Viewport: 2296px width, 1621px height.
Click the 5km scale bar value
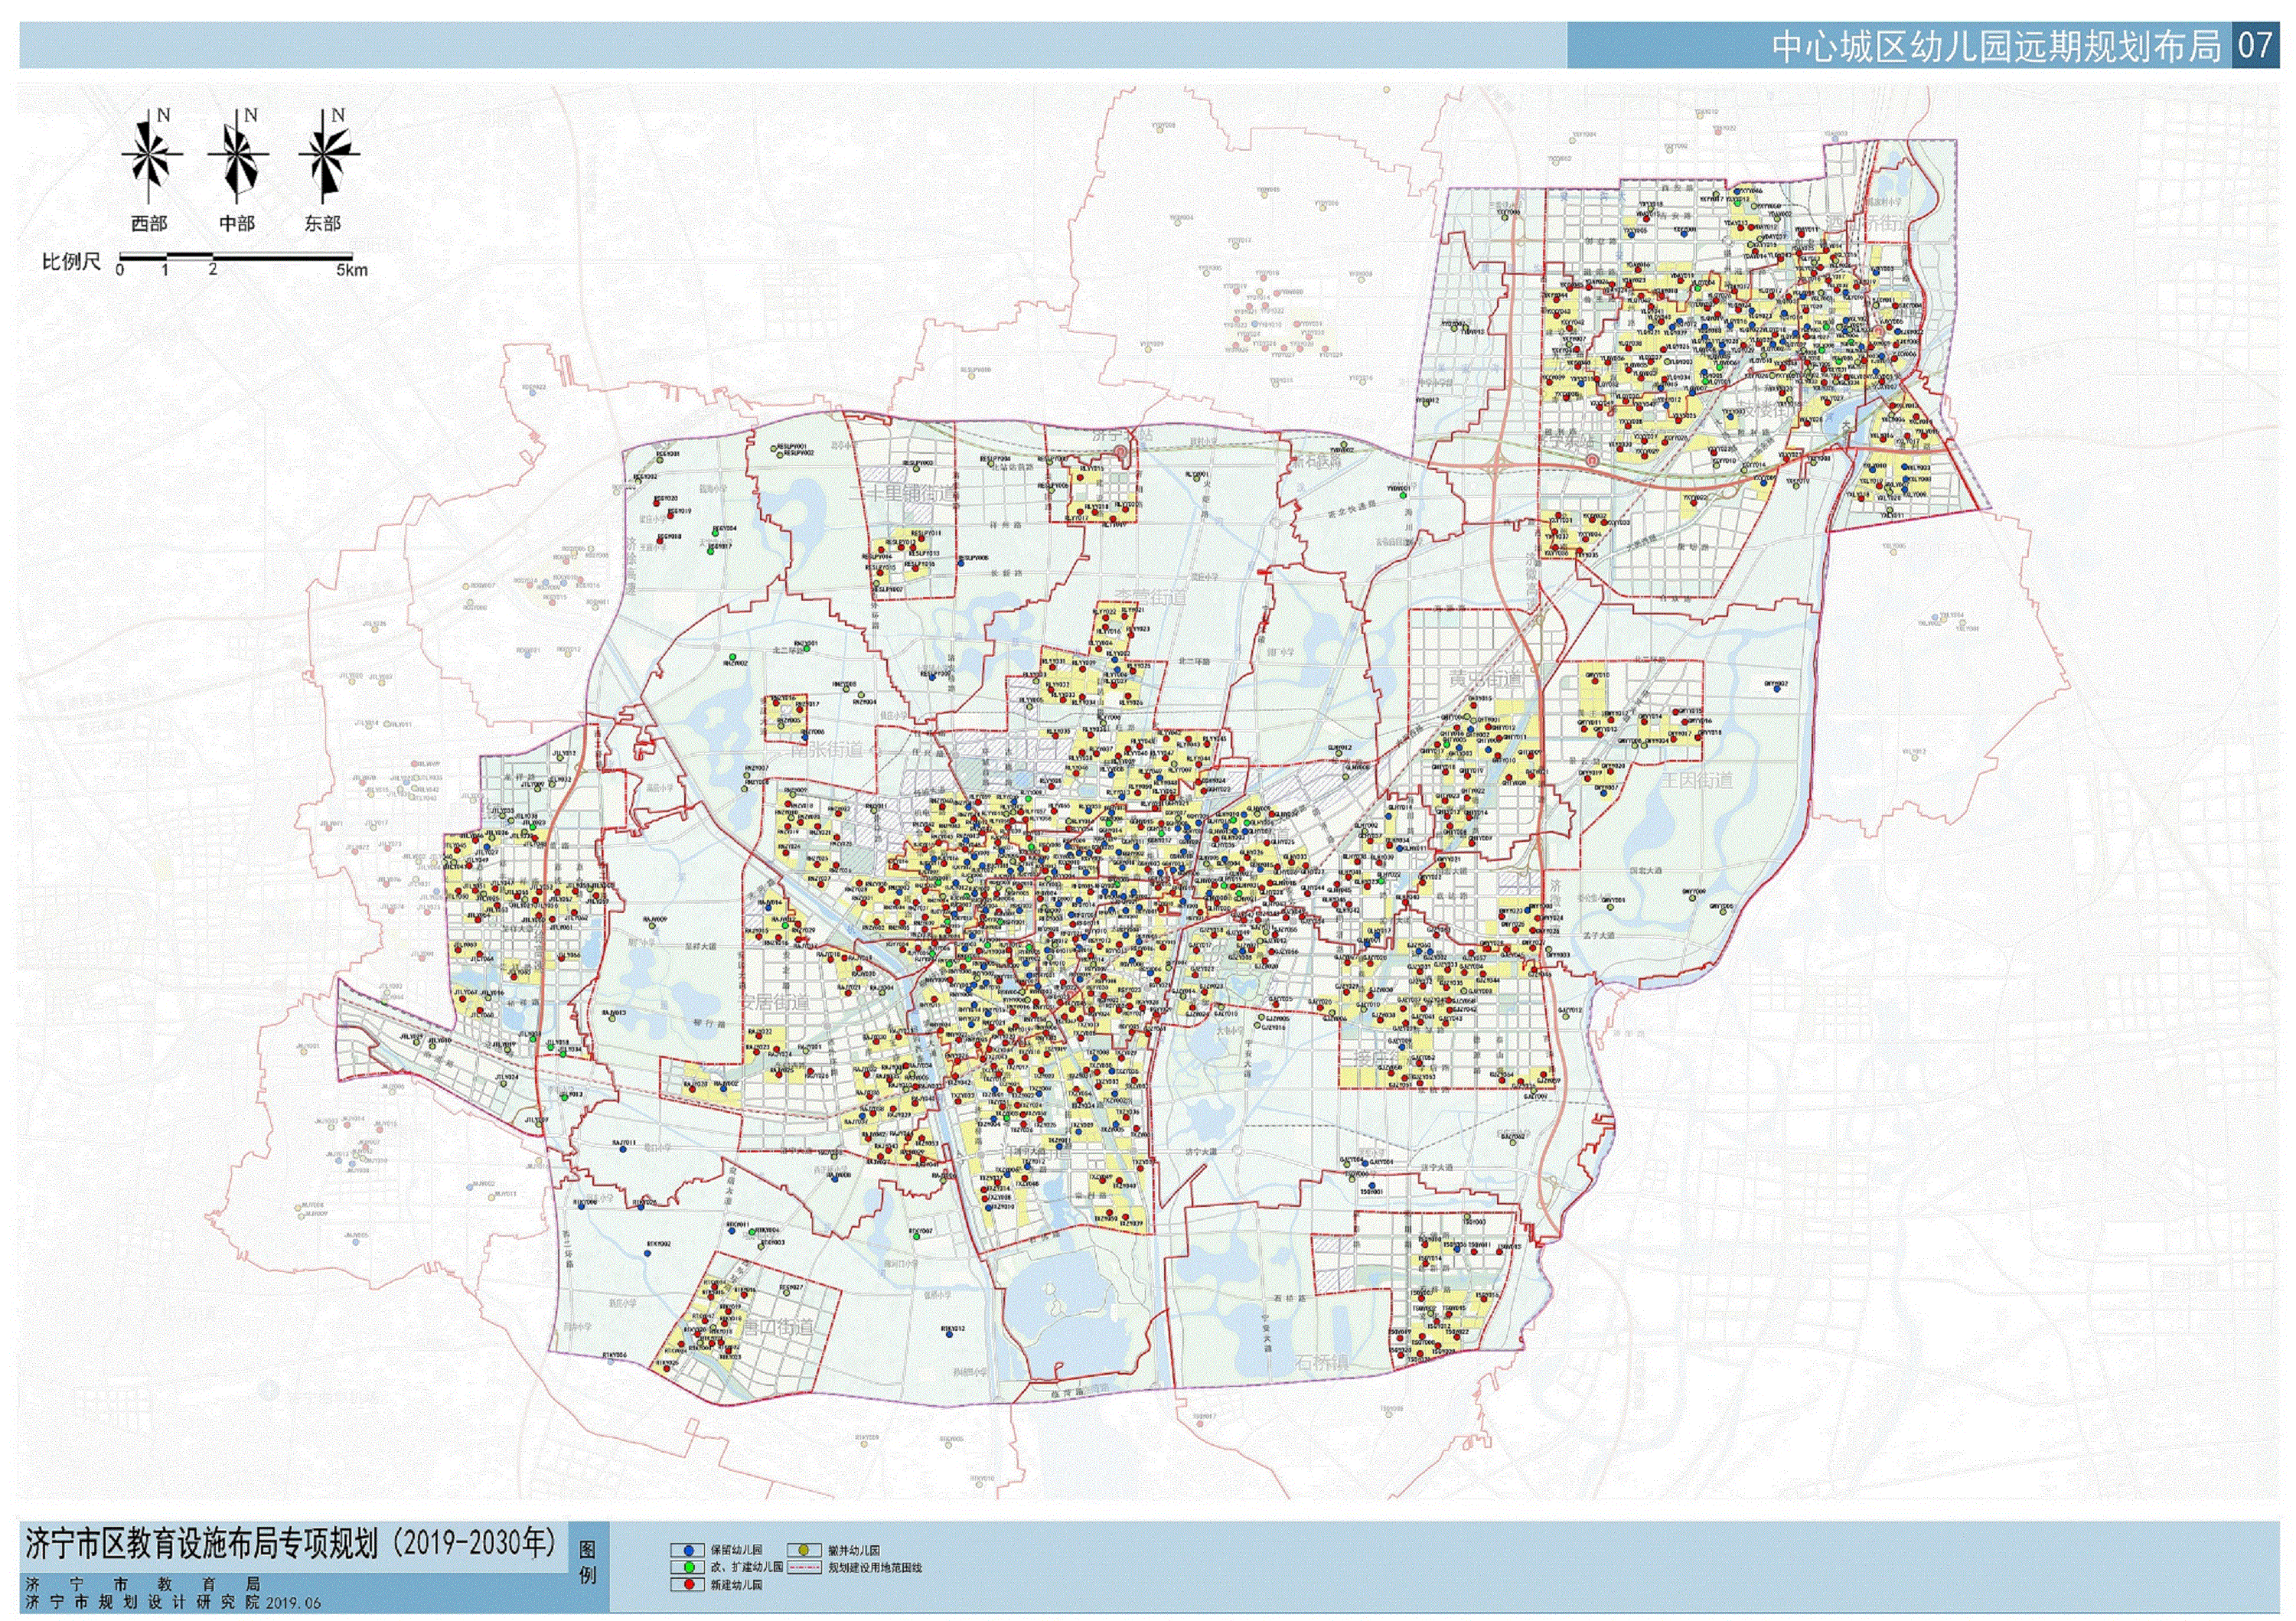352,270
